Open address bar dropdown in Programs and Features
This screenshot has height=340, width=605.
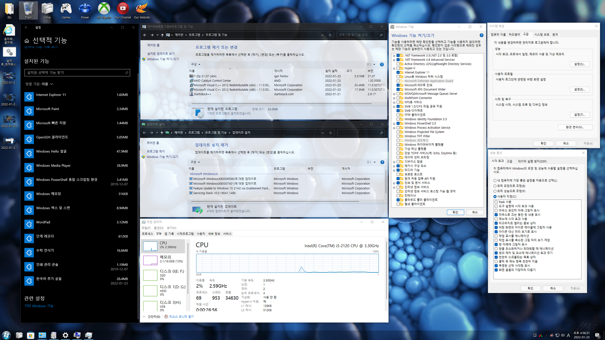[x=322, y=35]
